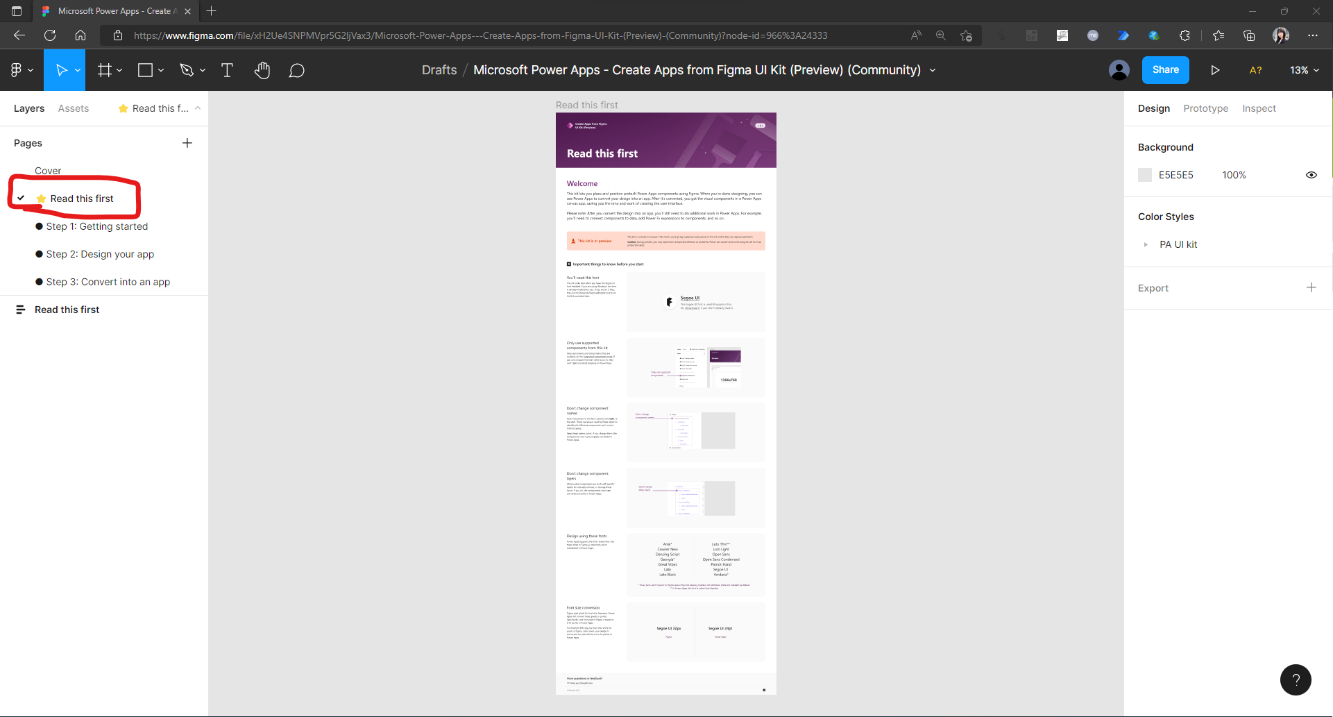Click the Read this first frame on canvas
The height and width of the screenshot is (717, 1333).
pos(666,403)
